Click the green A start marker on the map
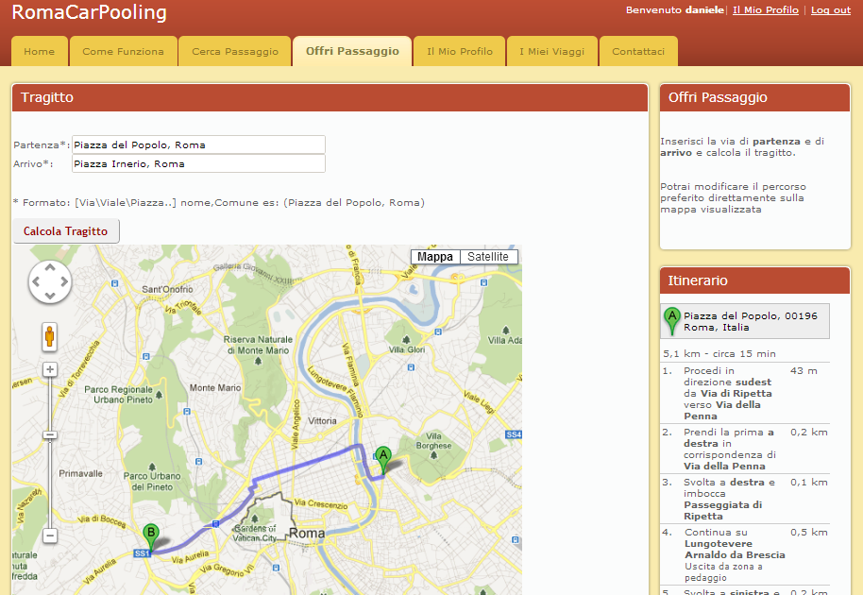 point(383,460)
